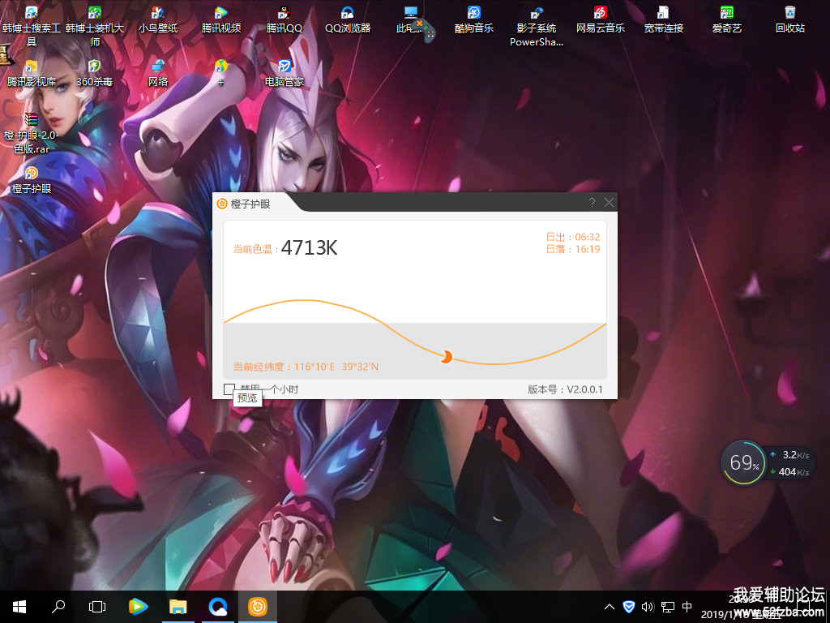Open Tencent Video from the taskbar
The width and height of the screenshot is (830, 623).
(138, 607)
